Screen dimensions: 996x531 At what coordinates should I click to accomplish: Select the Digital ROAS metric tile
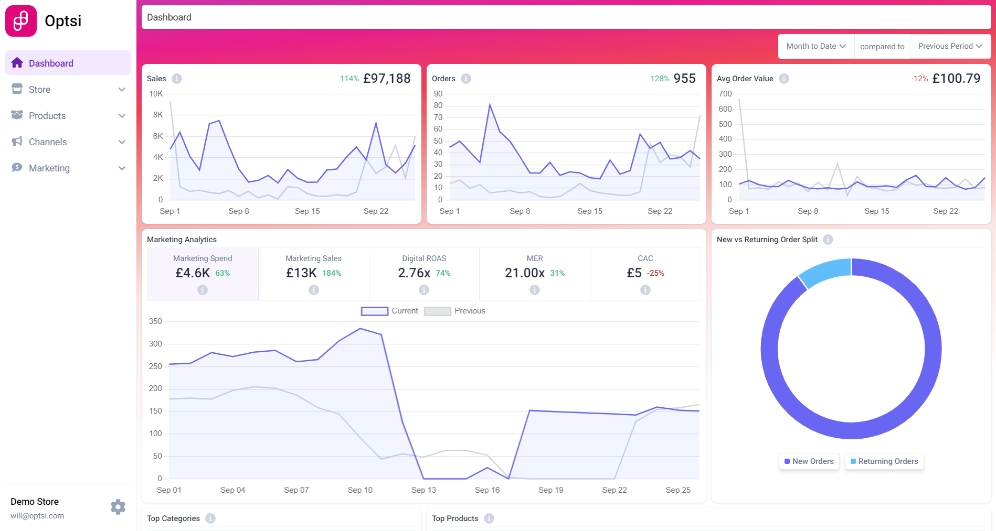424,274
